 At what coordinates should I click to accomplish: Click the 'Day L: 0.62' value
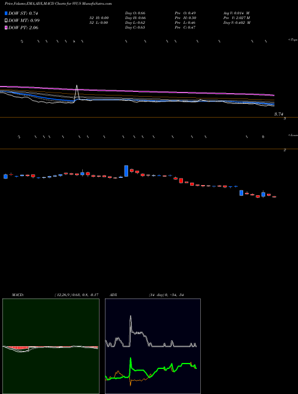tap(135, 23)
